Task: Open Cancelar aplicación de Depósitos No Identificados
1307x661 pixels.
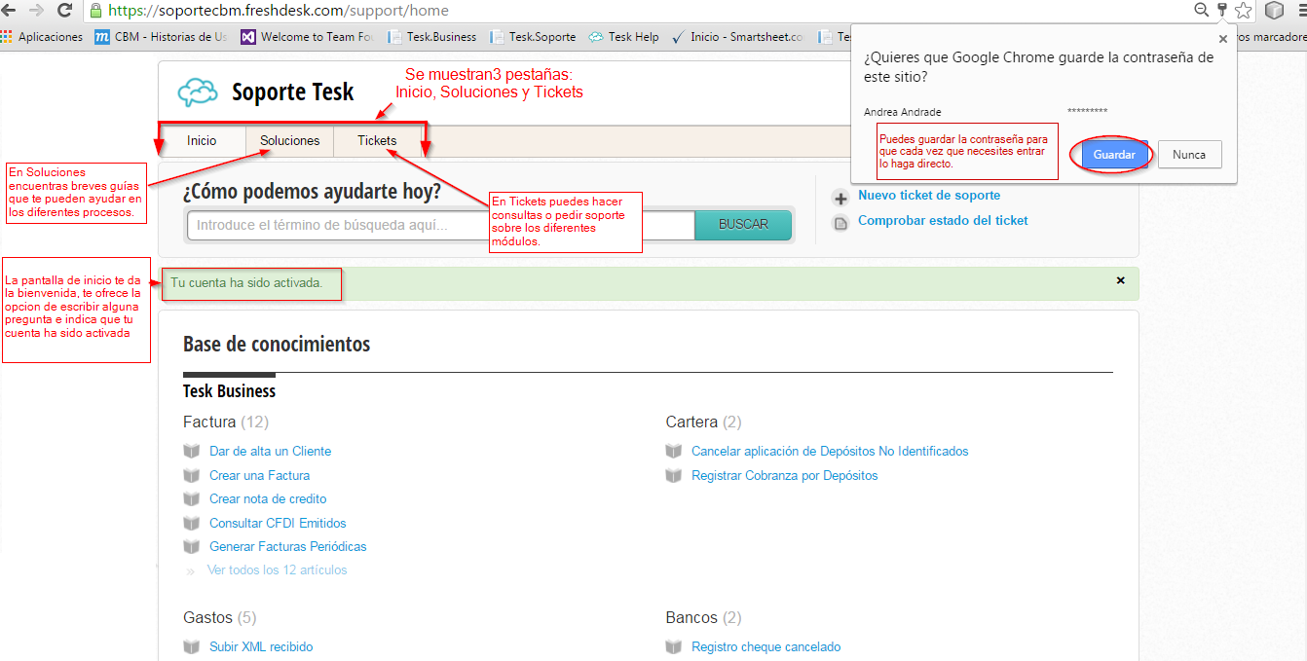Action: 830,451
